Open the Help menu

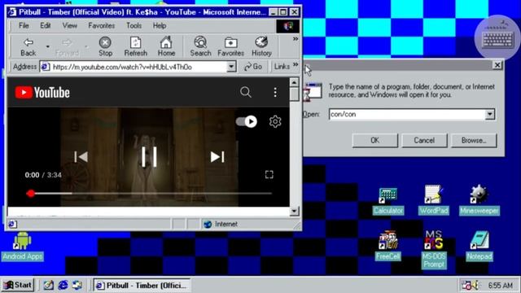point(160,25)
